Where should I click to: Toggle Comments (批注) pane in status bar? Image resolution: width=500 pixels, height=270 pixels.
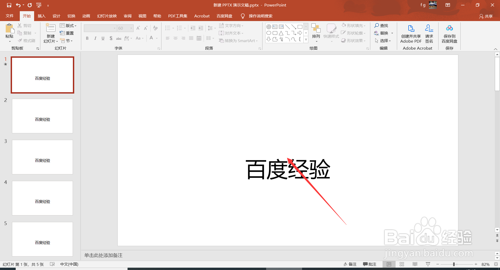tap(370, 264)
